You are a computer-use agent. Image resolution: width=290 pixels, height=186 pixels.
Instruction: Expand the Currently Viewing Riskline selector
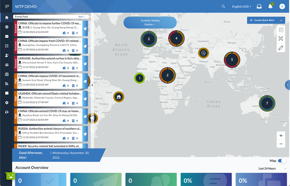(x=150, y=23)
